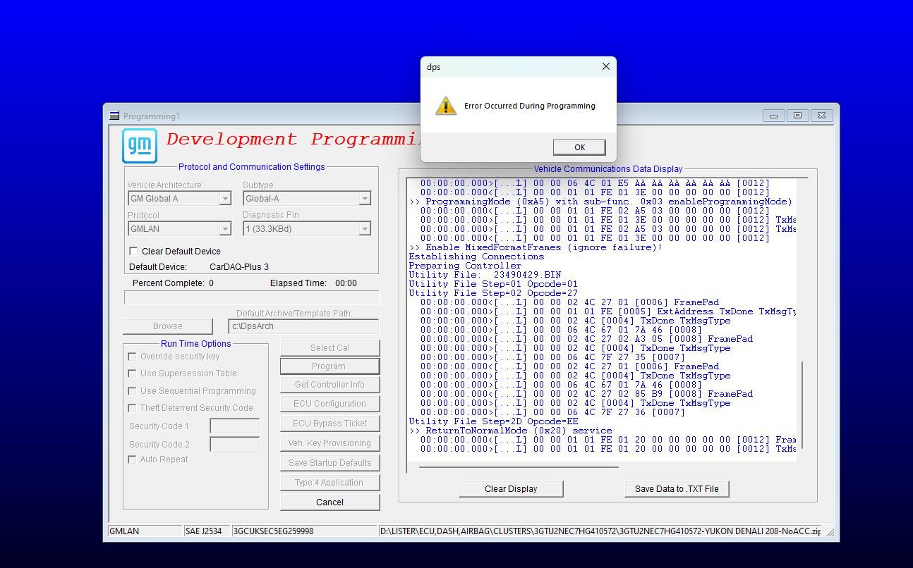This screenshot has width=913, height=568.
Task: Click the Security Code 2 field
Action: 235,445
